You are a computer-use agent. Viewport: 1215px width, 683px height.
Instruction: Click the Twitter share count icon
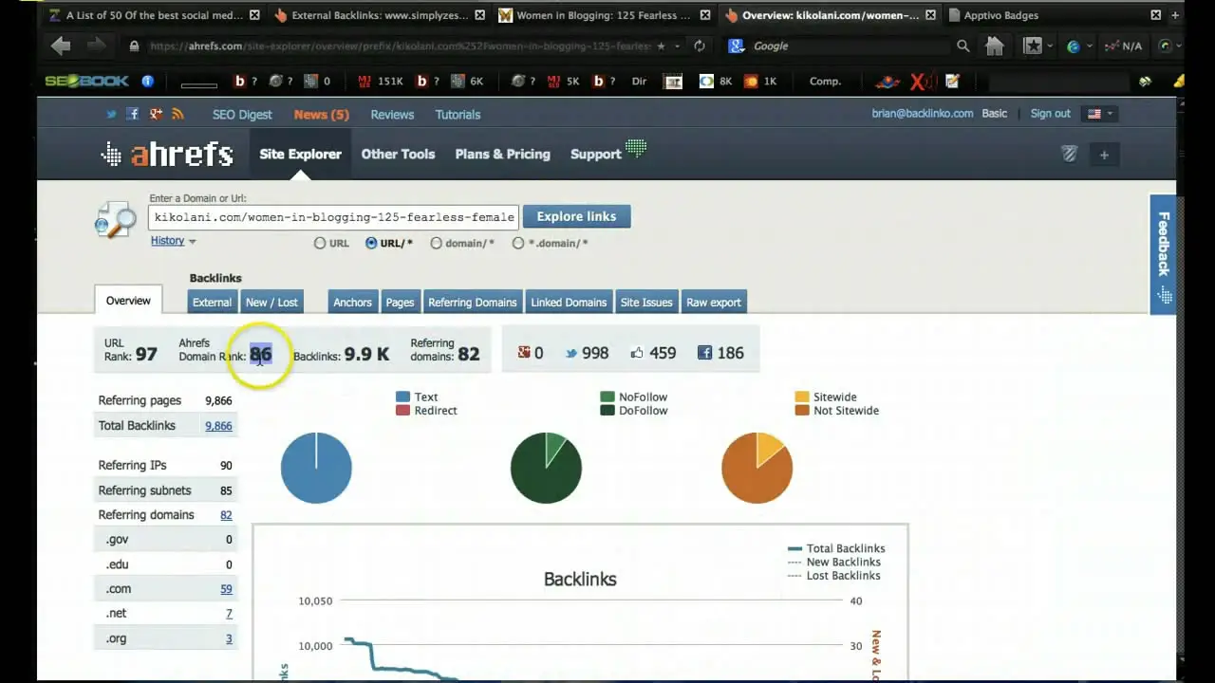571,353
